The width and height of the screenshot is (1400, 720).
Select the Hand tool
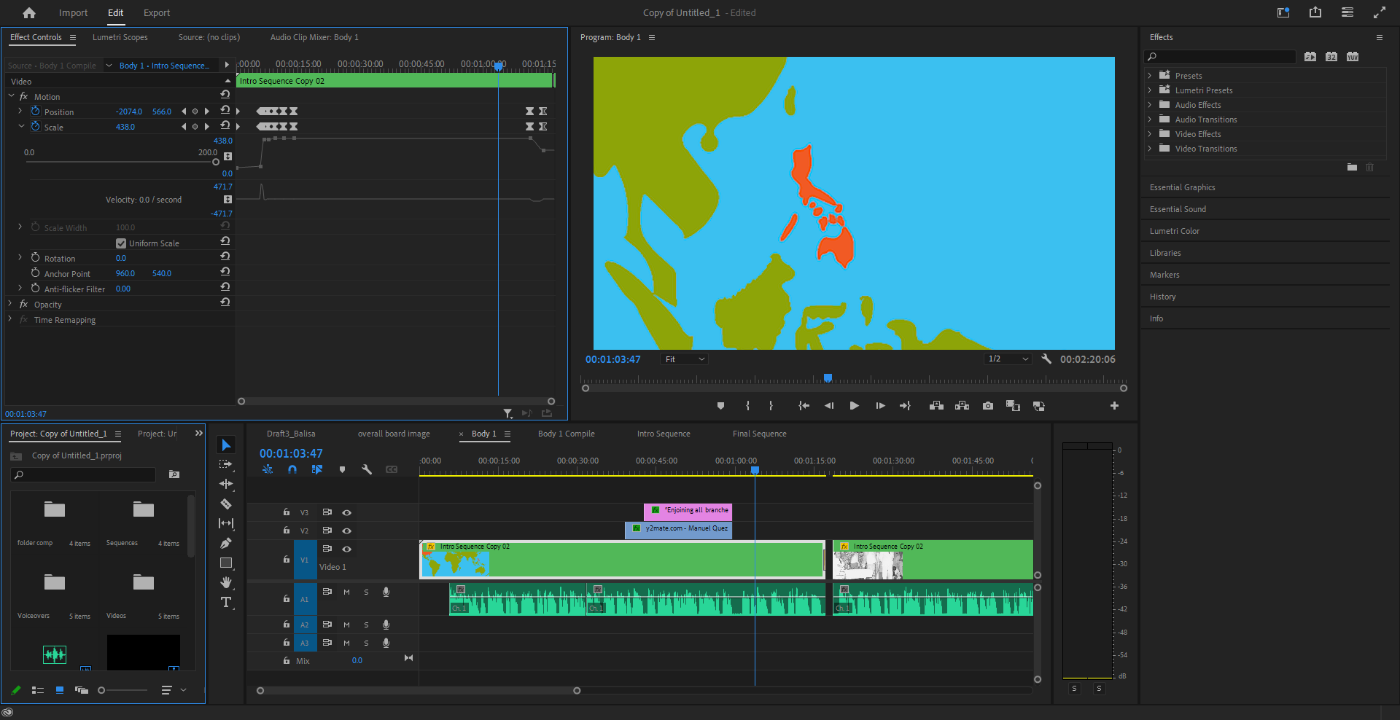pyautogui.click(x=226, y=582)
